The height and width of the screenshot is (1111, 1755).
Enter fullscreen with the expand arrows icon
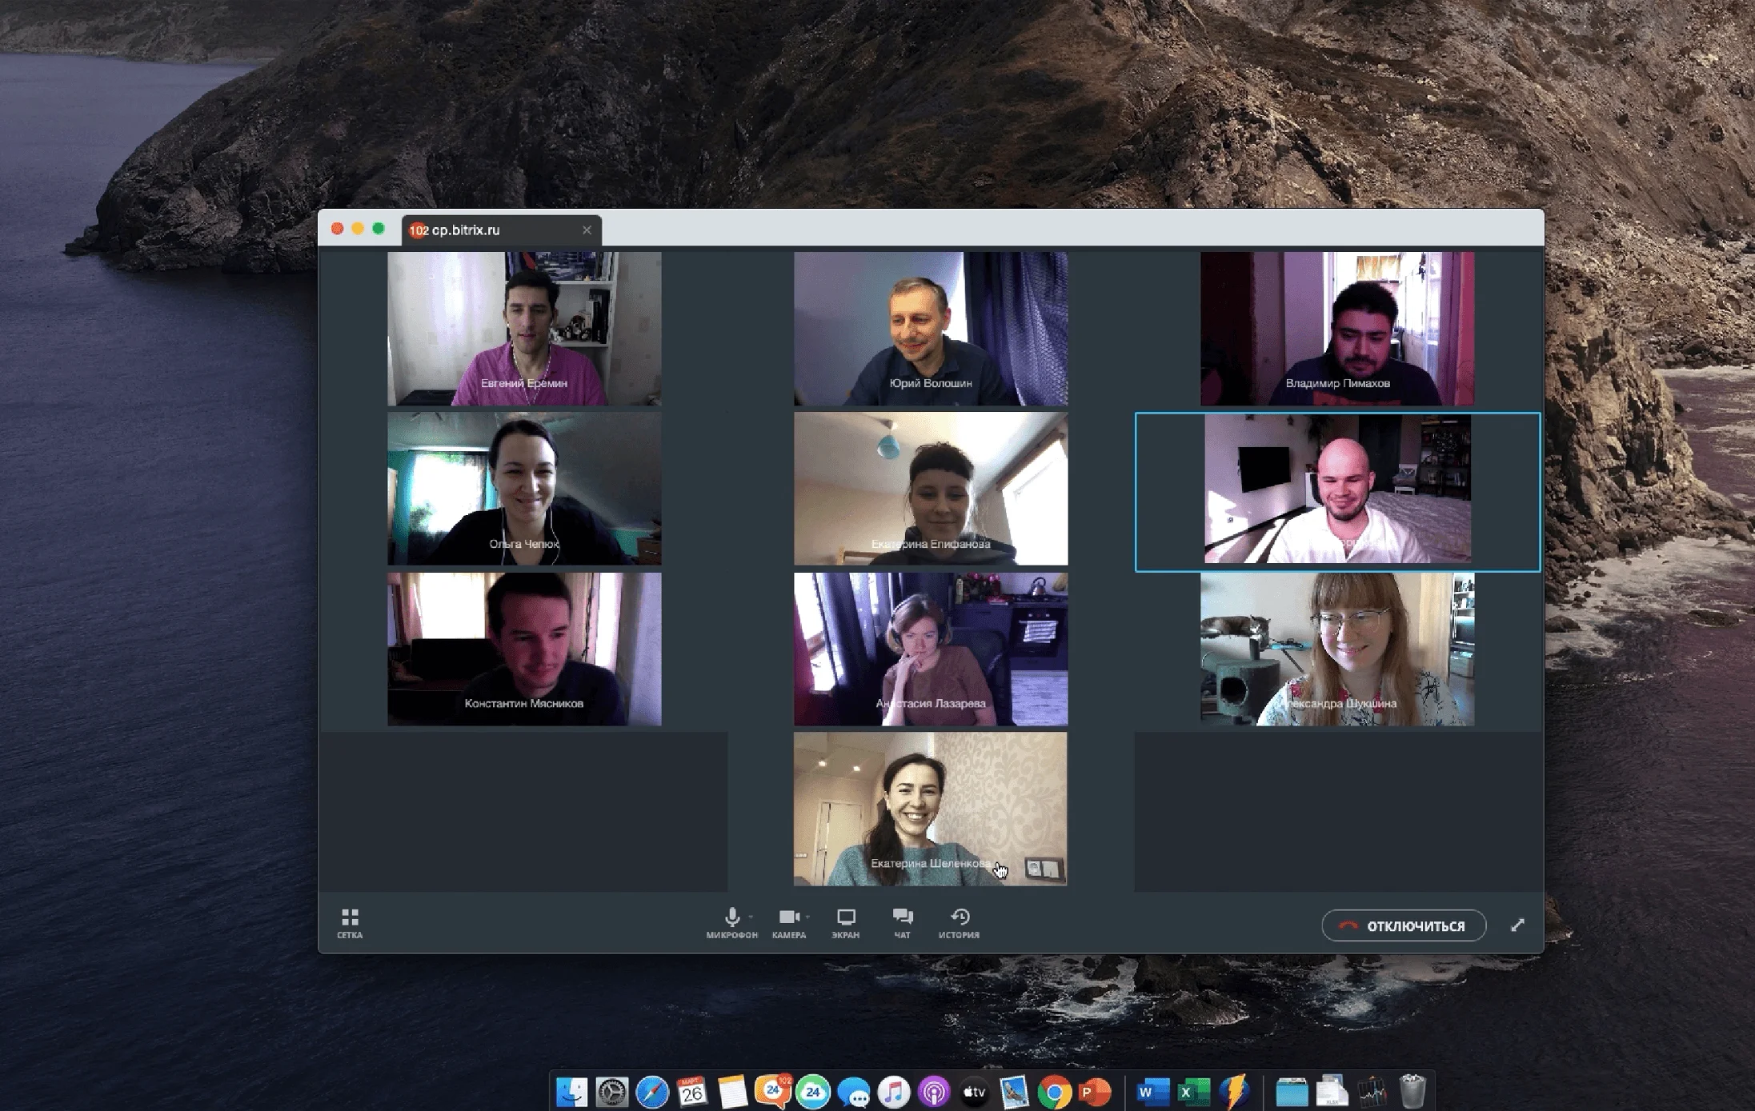(1517, 925)
